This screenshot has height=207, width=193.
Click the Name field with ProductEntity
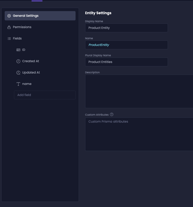pos(127,45)
